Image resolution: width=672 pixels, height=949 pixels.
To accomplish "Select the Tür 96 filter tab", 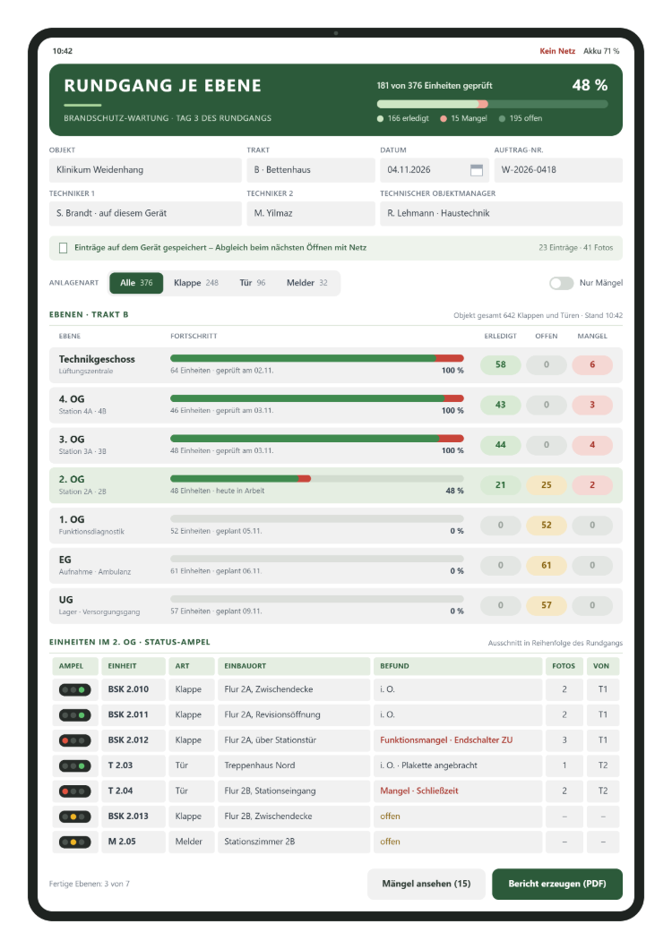I will tap(252, 283).
